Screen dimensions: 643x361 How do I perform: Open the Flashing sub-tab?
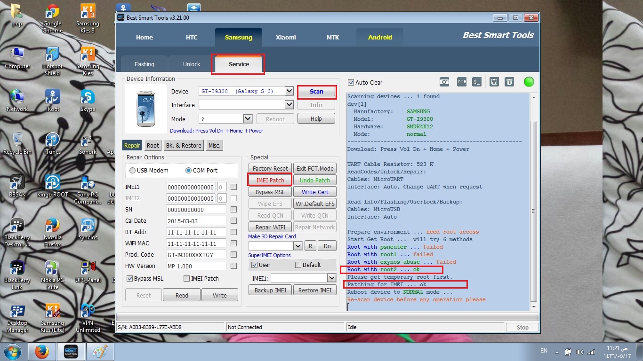click(145, 64)
